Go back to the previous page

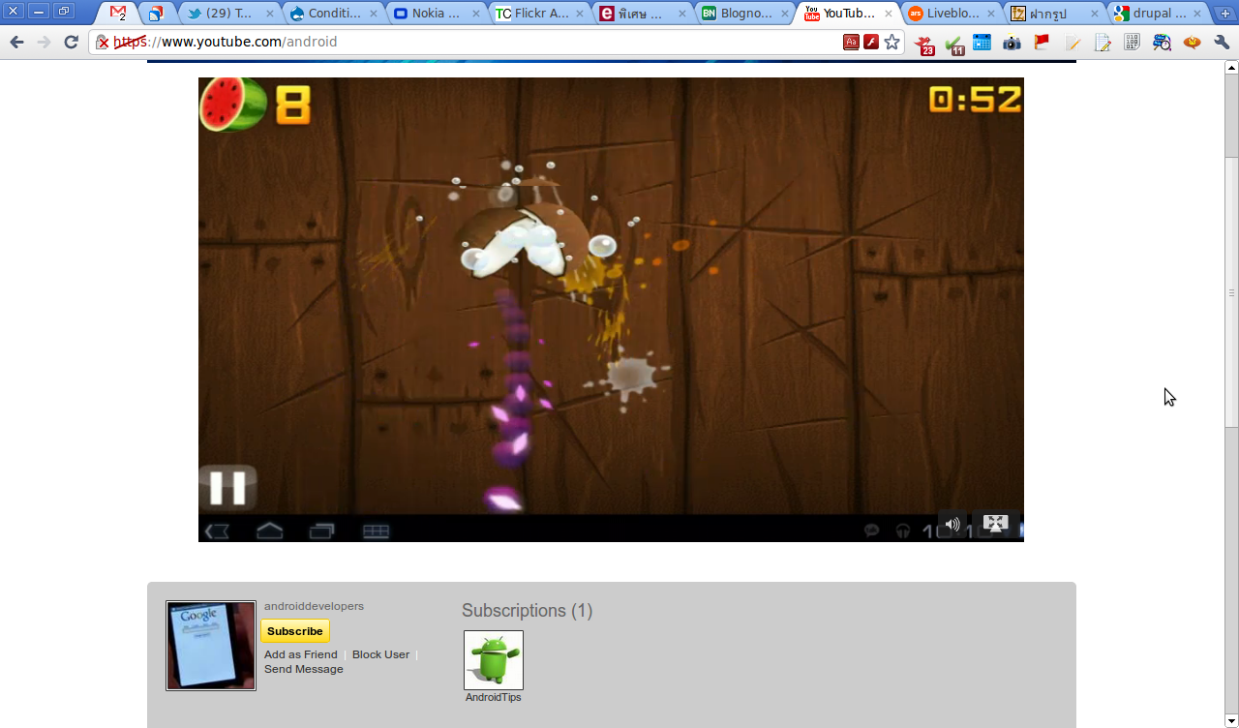coord(16,43)
